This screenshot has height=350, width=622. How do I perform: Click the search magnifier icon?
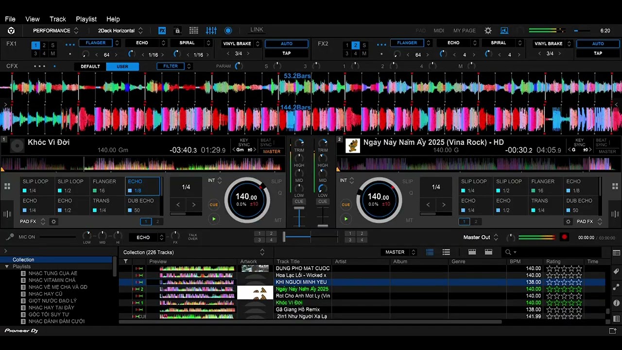tap(508, 252)
